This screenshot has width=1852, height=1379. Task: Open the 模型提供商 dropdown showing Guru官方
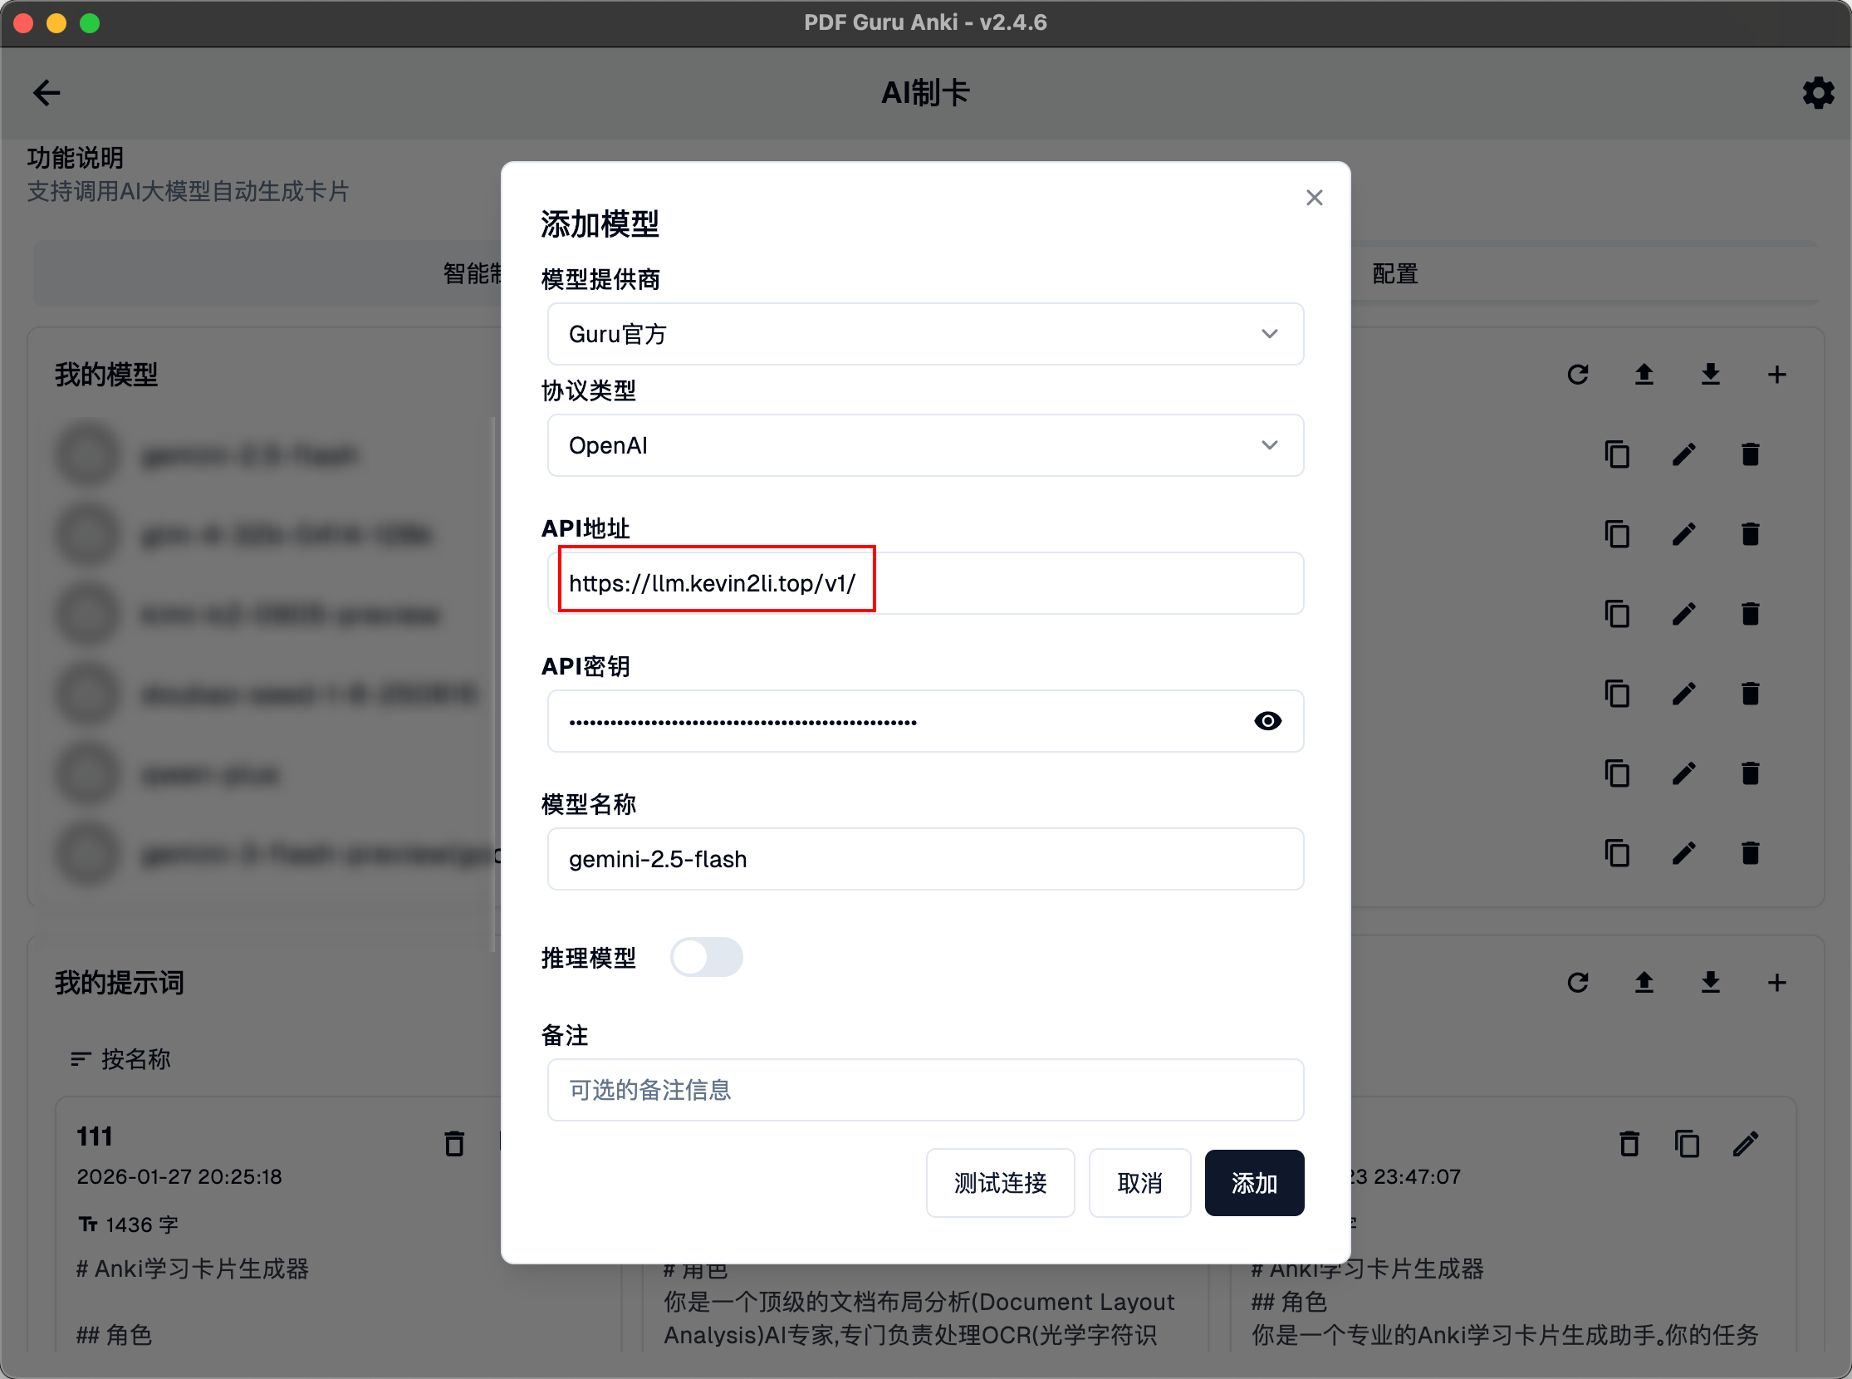[924, 334]
